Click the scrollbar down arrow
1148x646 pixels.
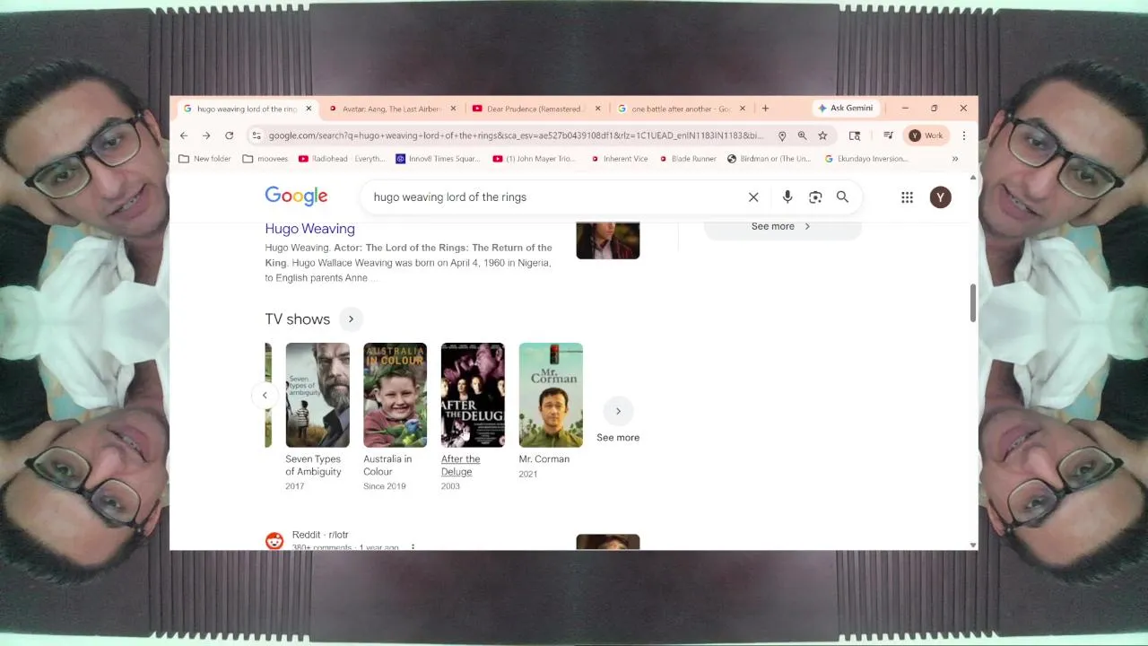[x=973, y=545]
